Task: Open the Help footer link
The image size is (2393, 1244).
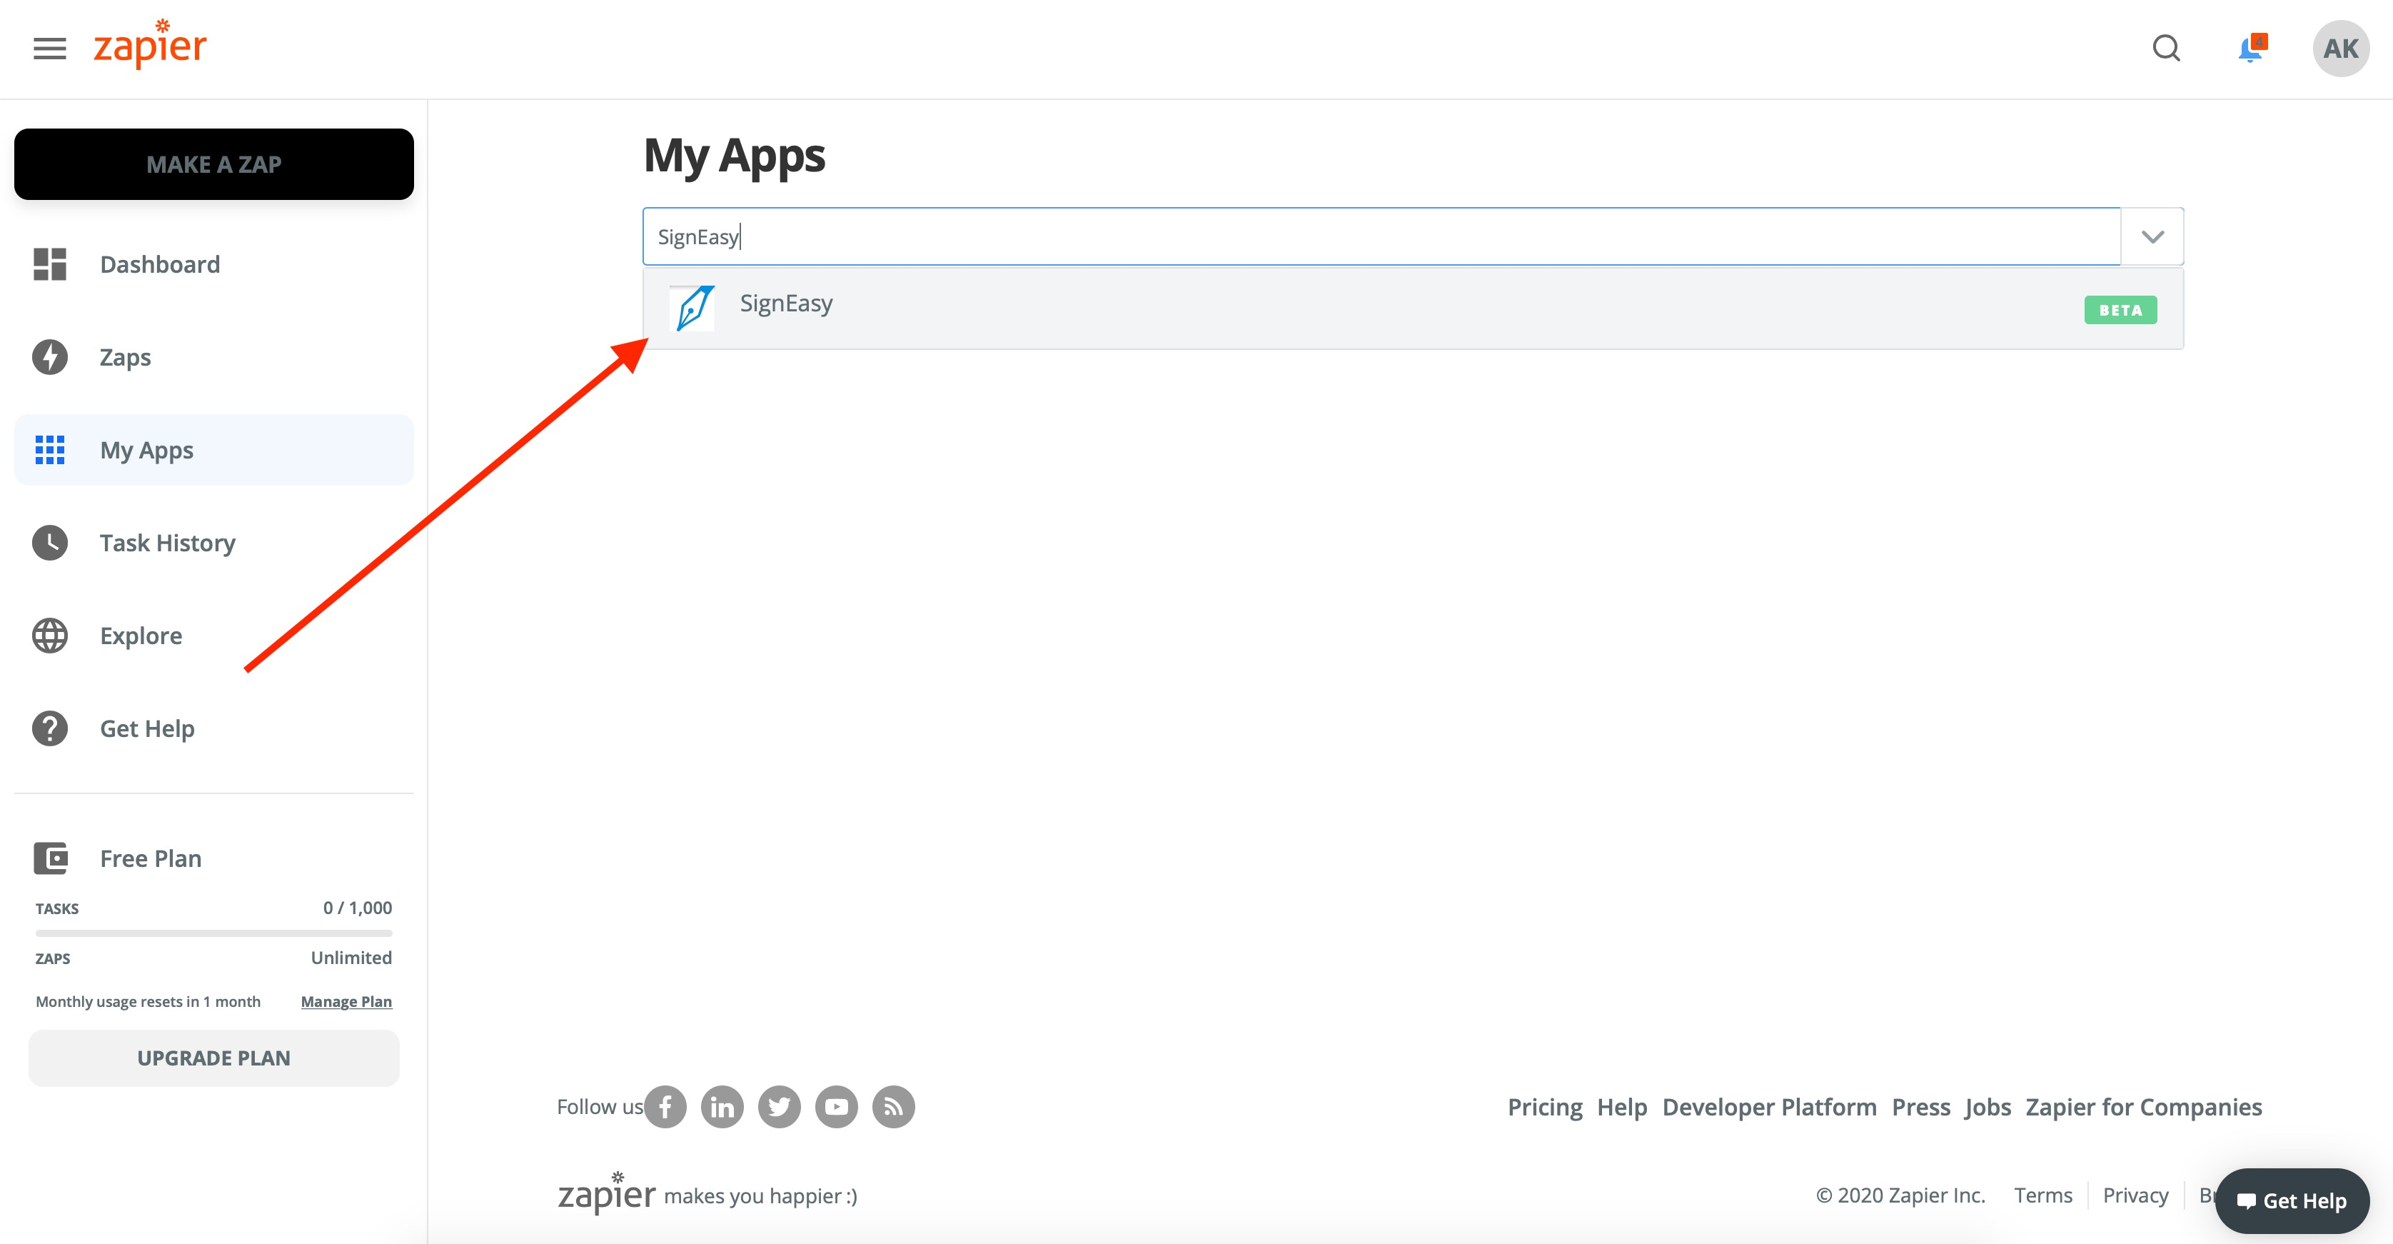Action: (x=1622, y=1108)
